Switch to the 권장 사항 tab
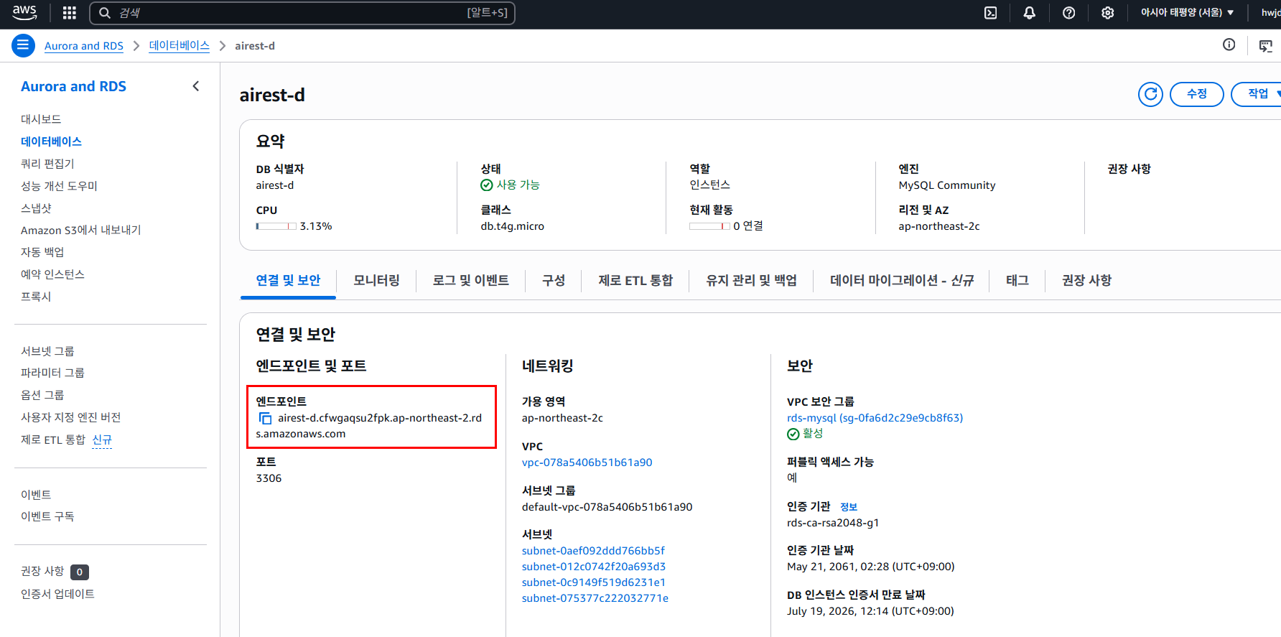Image resolution: width=1281 pixels, height=637 pixels. pyautogui.click(x=1086, y=280)
